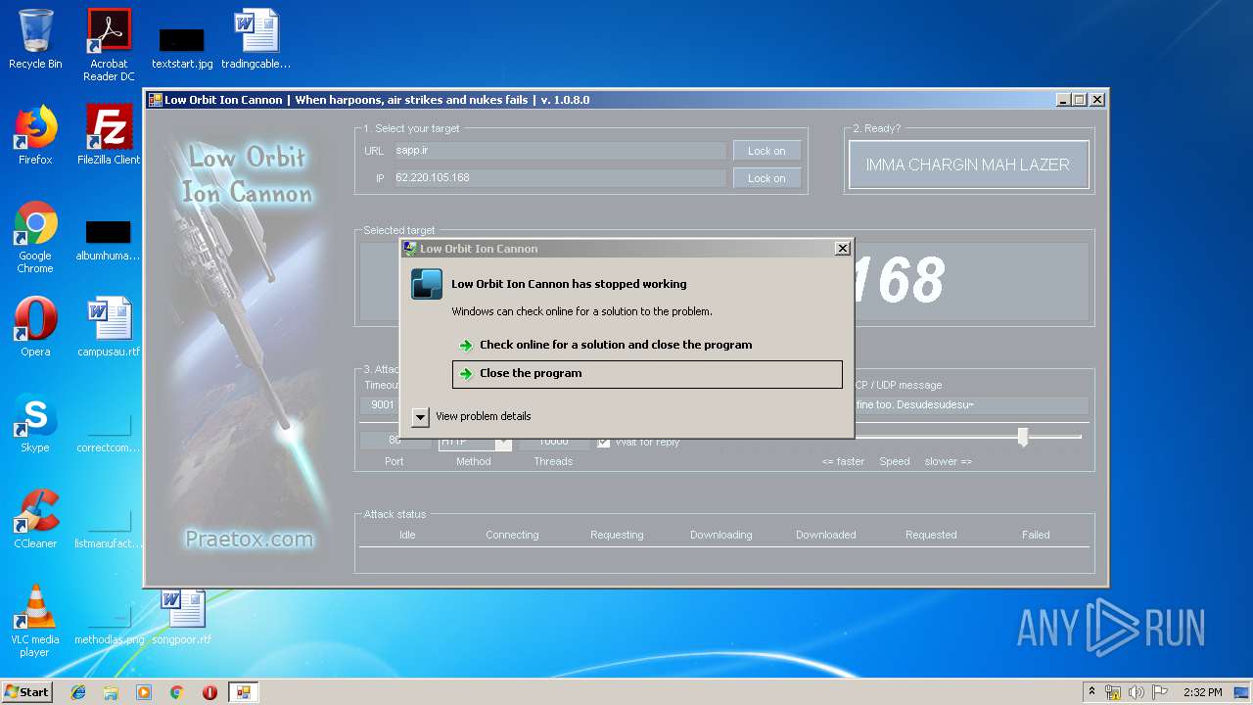Viewport: 1253px width, 705px height.
Task: Open Opera desktop shortcut
Action: pos(35,327)
